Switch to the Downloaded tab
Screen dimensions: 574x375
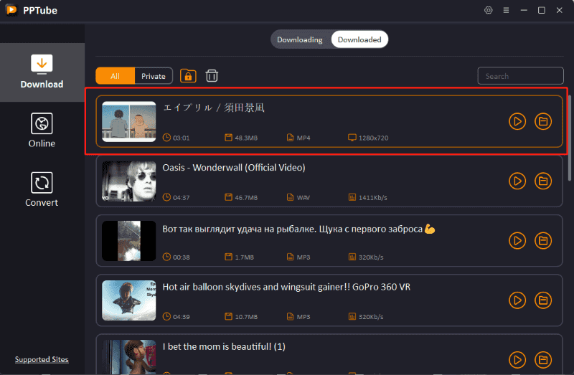[x=359, y=39]
